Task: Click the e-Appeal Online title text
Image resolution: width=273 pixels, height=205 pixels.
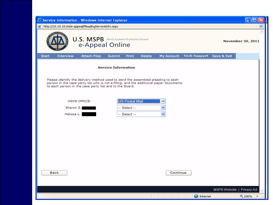Action: click(104, 45)
